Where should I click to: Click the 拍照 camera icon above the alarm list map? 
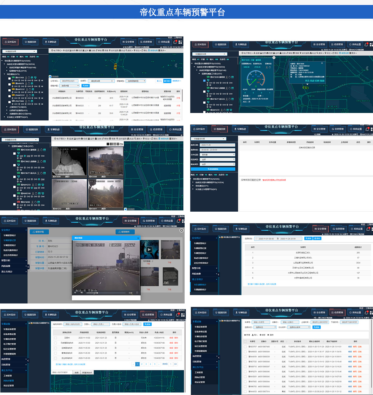(x=70, y=50)
